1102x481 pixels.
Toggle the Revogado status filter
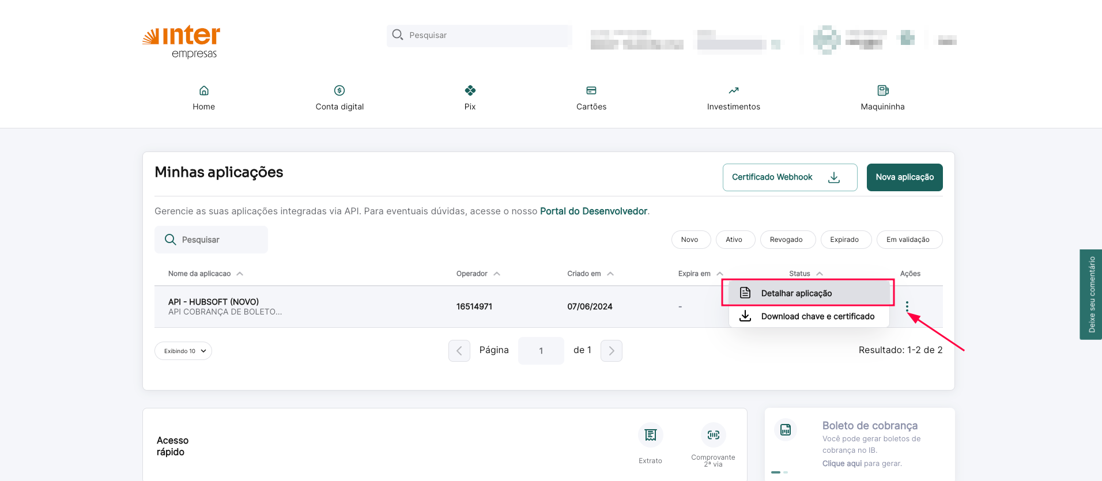787,240
